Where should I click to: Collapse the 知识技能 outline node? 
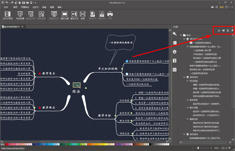[187, 81]
